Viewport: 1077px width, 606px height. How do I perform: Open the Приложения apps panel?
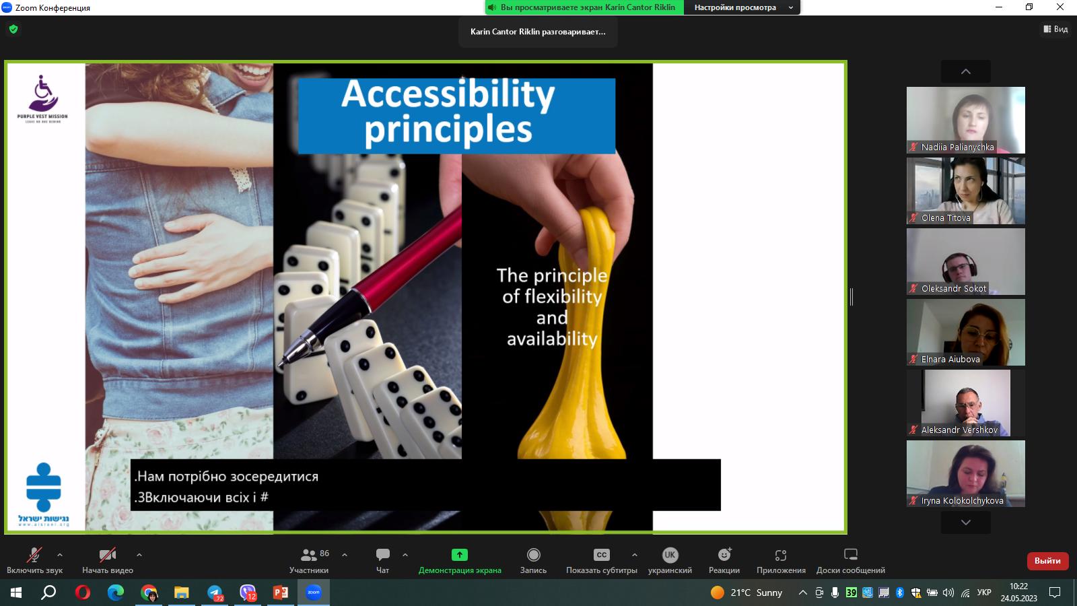tap(781, 561)
